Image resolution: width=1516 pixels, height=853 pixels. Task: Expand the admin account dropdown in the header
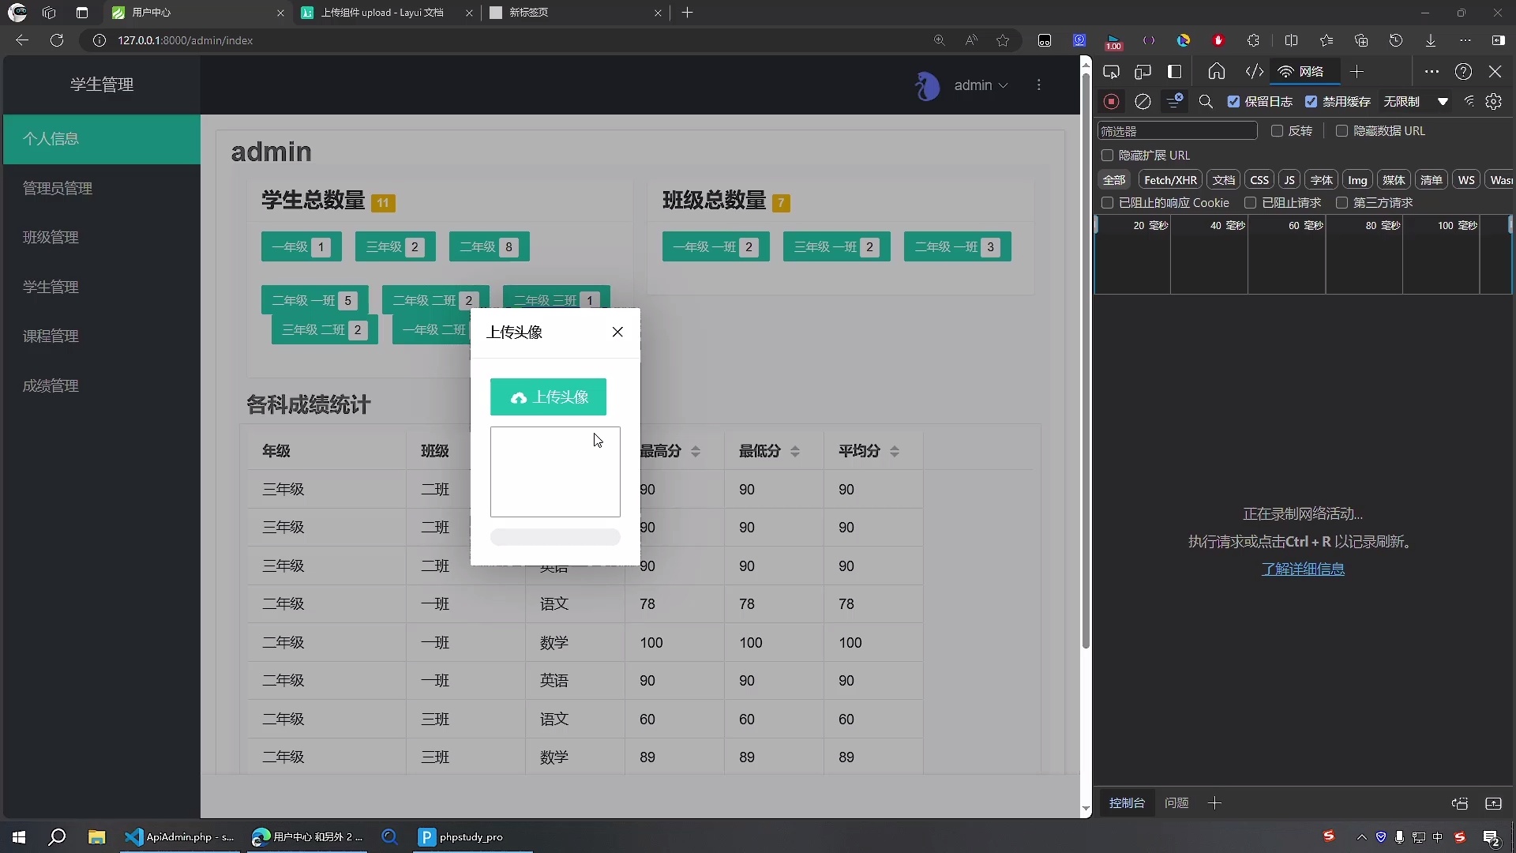coord(981,85)
